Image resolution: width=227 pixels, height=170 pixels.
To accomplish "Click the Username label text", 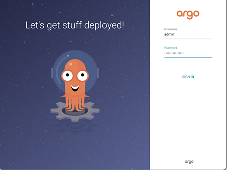I will point(171,29).
